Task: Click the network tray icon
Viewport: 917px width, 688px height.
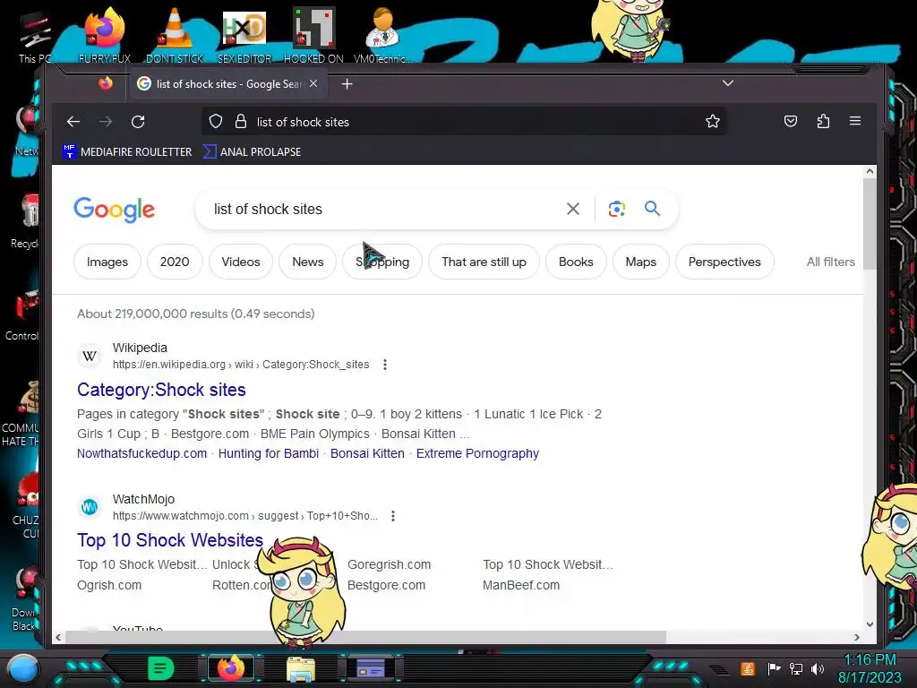Action: click(x=796, y=668)
